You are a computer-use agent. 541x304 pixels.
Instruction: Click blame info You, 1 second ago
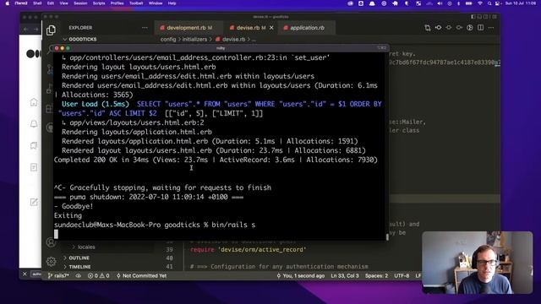(x=301, y=276)
